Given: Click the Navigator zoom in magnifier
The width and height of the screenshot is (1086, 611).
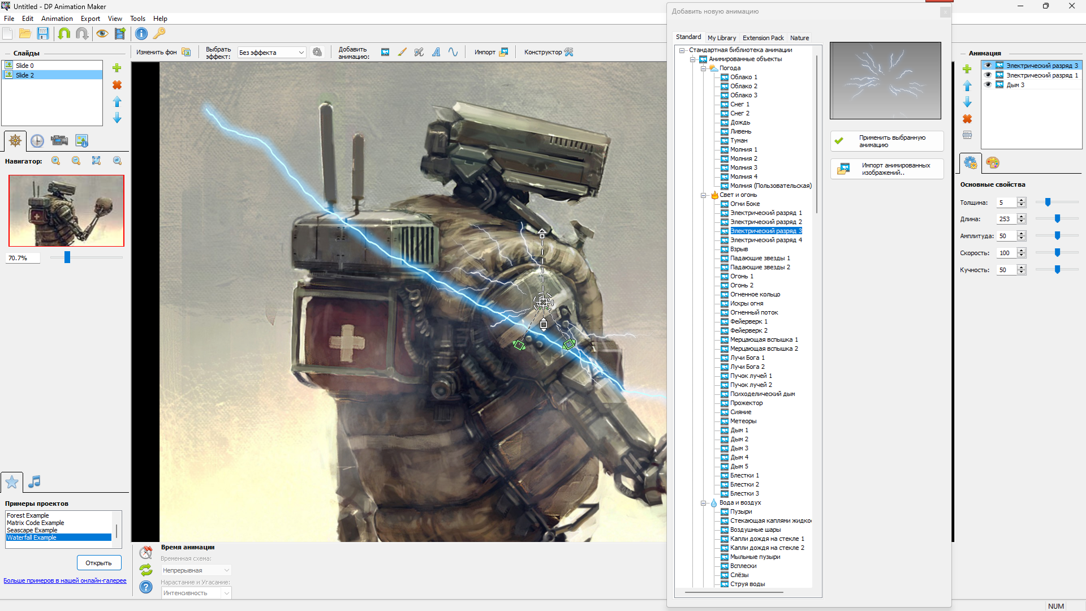Looking at the screenshot, I should [x=56, y=161].
